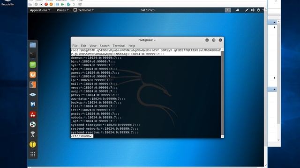Image resolution: width=300 pixels, height=168 pixels.
Task: Open the yellow circle dock icon
Action: [33, 144]
